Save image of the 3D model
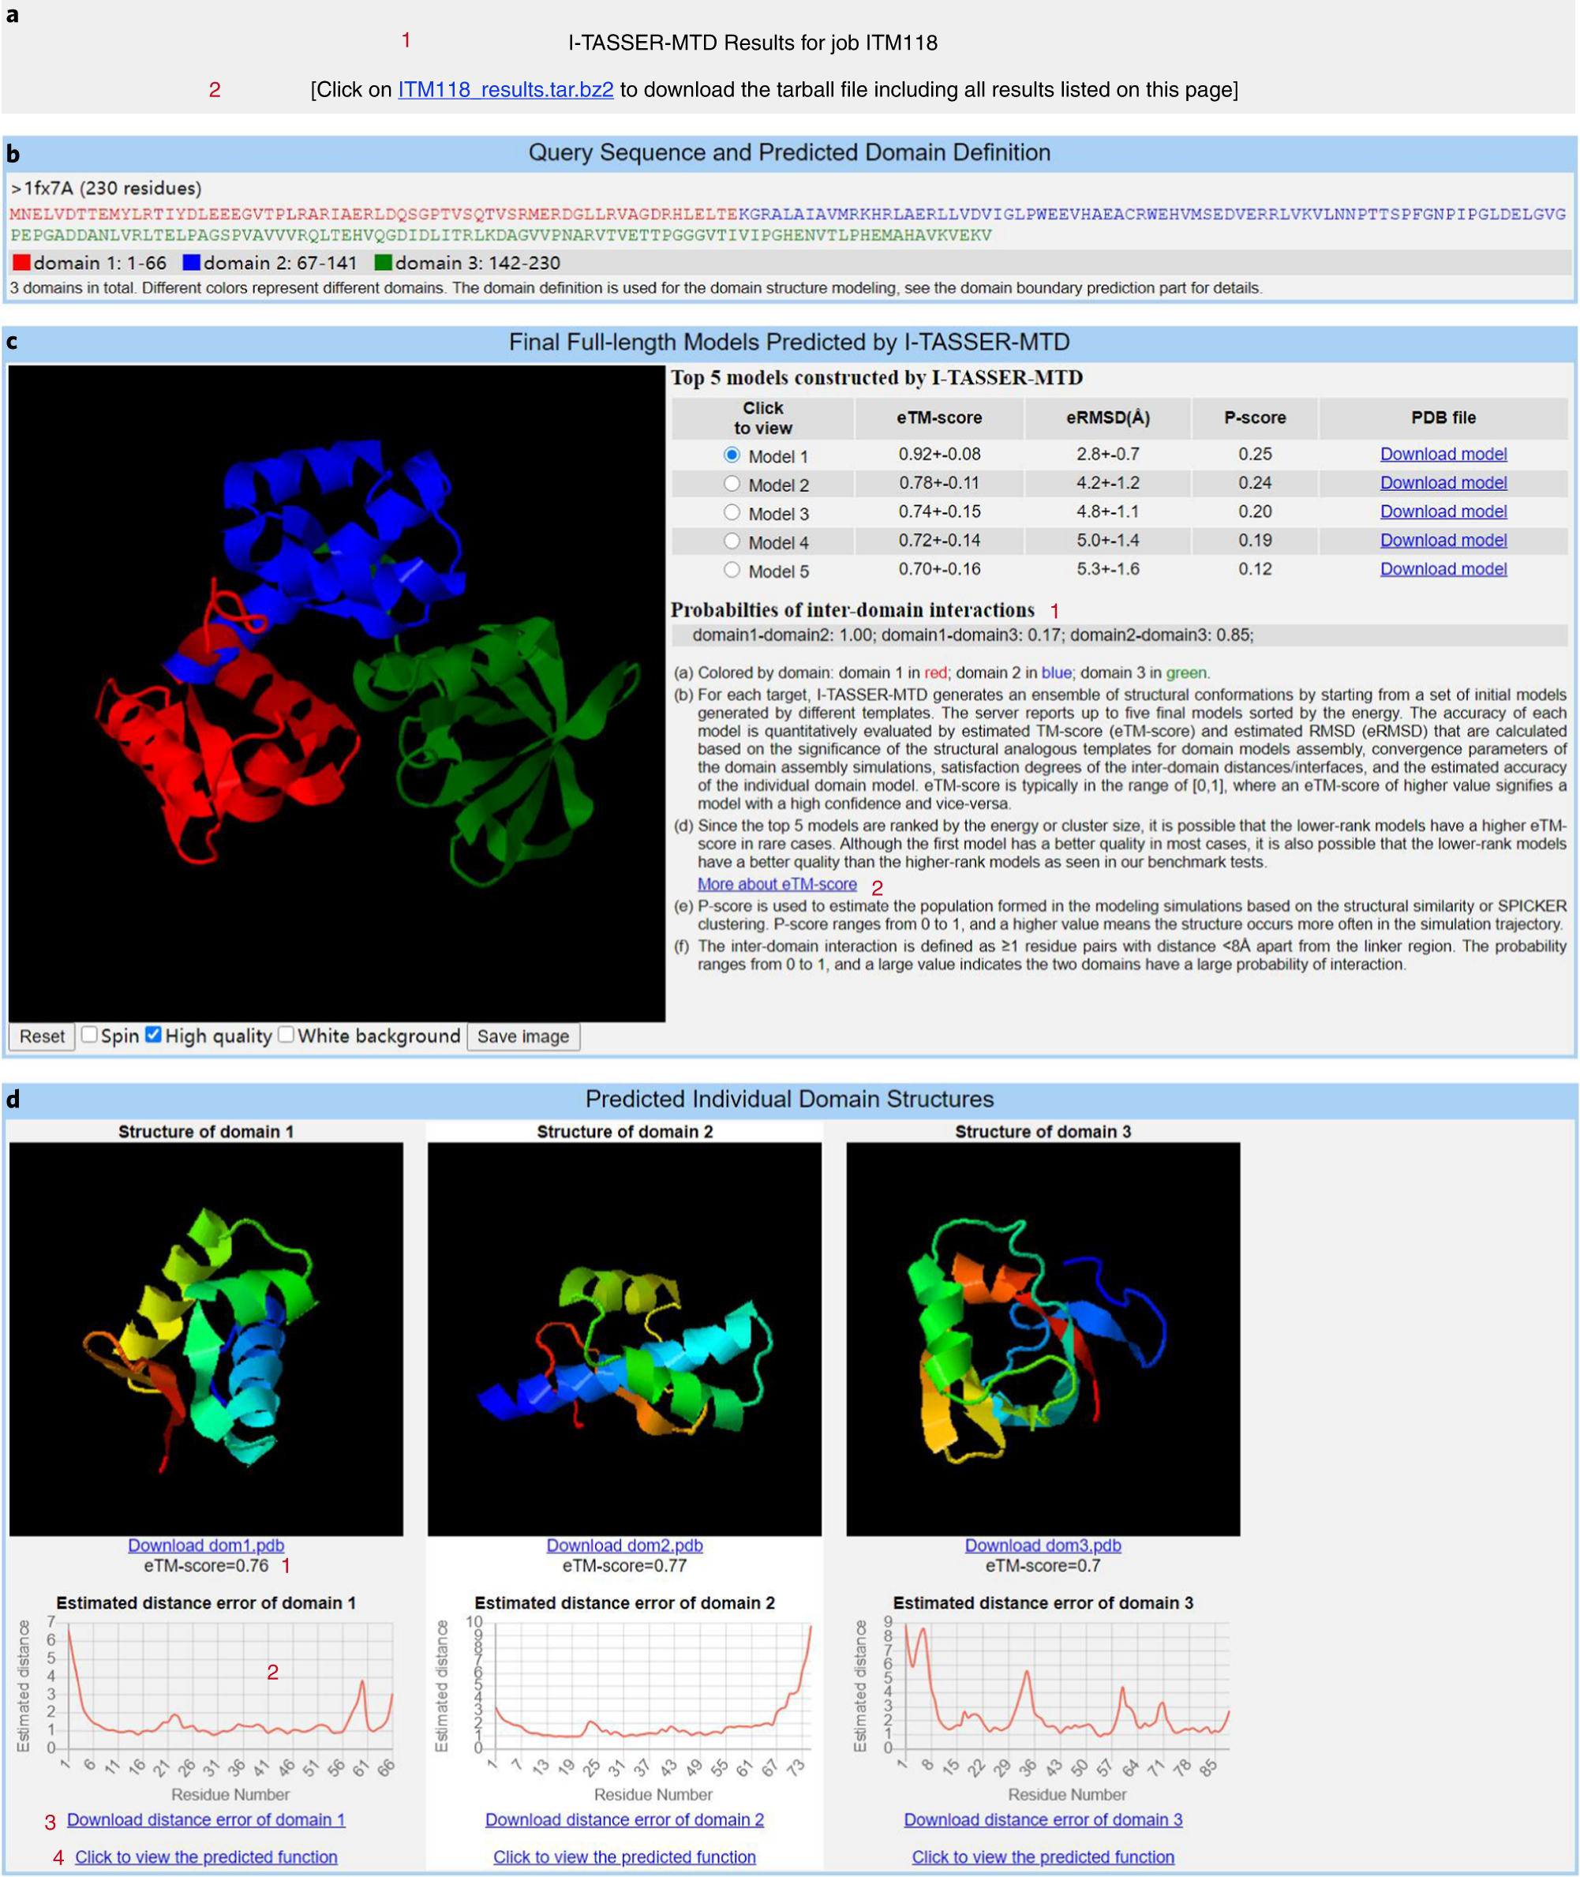Screen dimensions: 1580x1877 (x=523, y=1036)
